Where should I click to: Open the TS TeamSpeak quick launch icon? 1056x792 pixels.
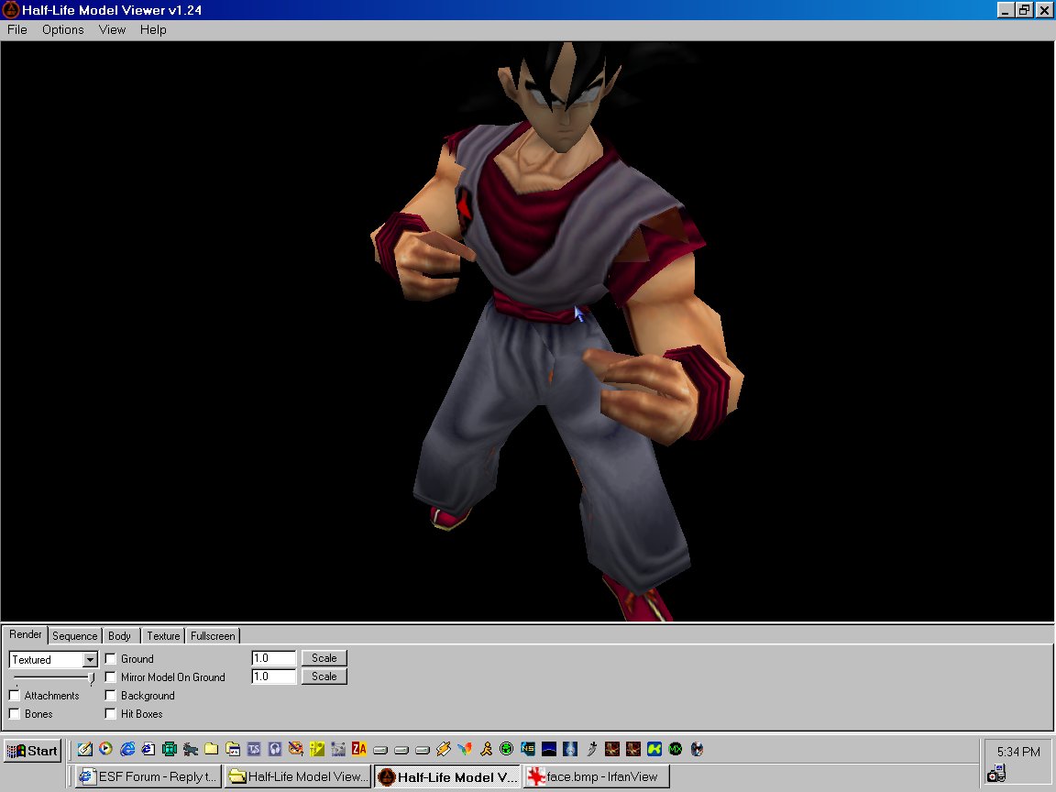(x=254, y=749)
